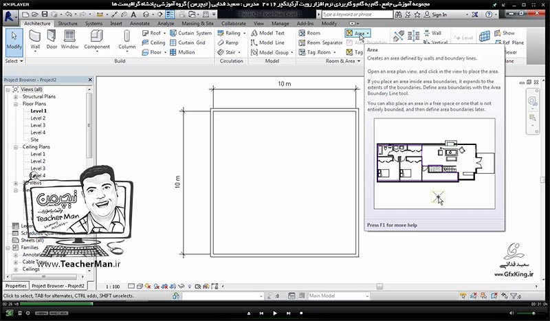
Task: Select Site under Floor Plans
Action: pyautogui.click(x=34, y=140)
